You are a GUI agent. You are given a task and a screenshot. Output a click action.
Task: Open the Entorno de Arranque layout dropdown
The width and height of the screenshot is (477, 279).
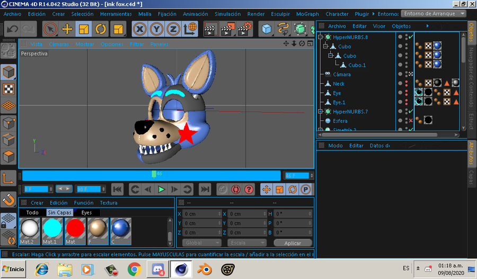click(434, 14)
